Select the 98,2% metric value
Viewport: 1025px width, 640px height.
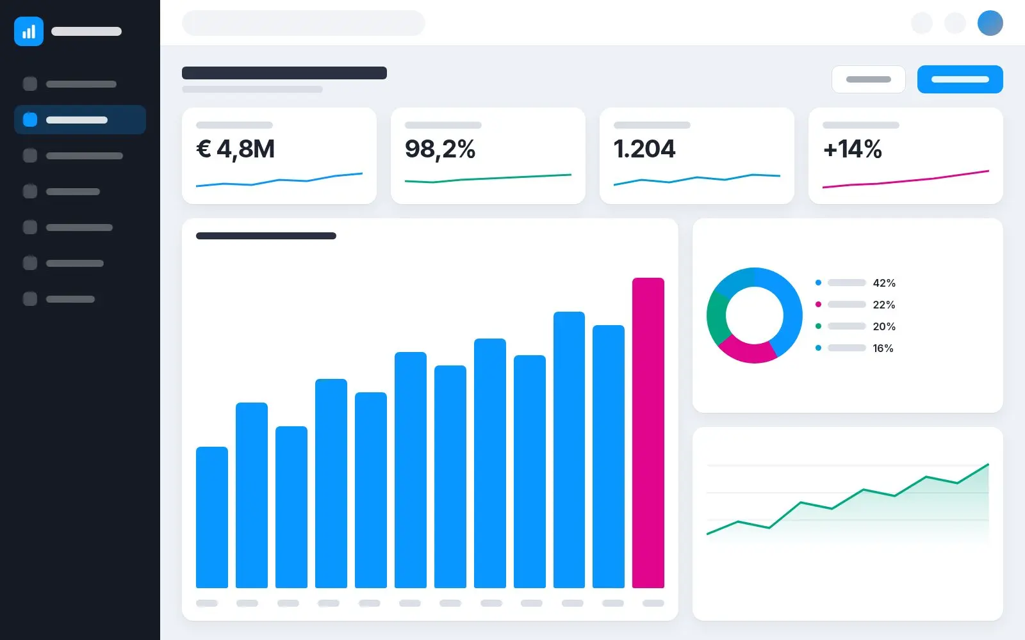440,149
